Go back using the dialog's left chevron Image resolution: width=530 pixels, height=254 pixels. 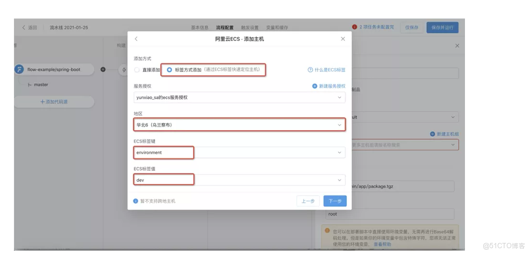[x=136, y=39]
